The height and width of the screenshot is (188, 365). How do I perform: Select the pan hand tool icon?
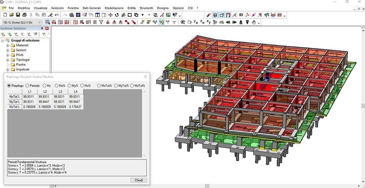[254, 22]
